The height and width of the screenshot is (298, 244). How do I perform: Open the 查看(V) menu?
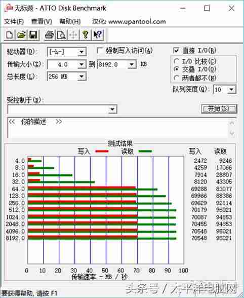pyautogui.click(x=42, y=21)
